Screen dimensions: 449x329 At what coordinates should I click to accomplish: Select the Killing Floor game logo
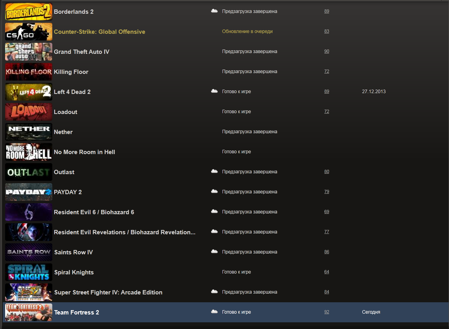28,72
